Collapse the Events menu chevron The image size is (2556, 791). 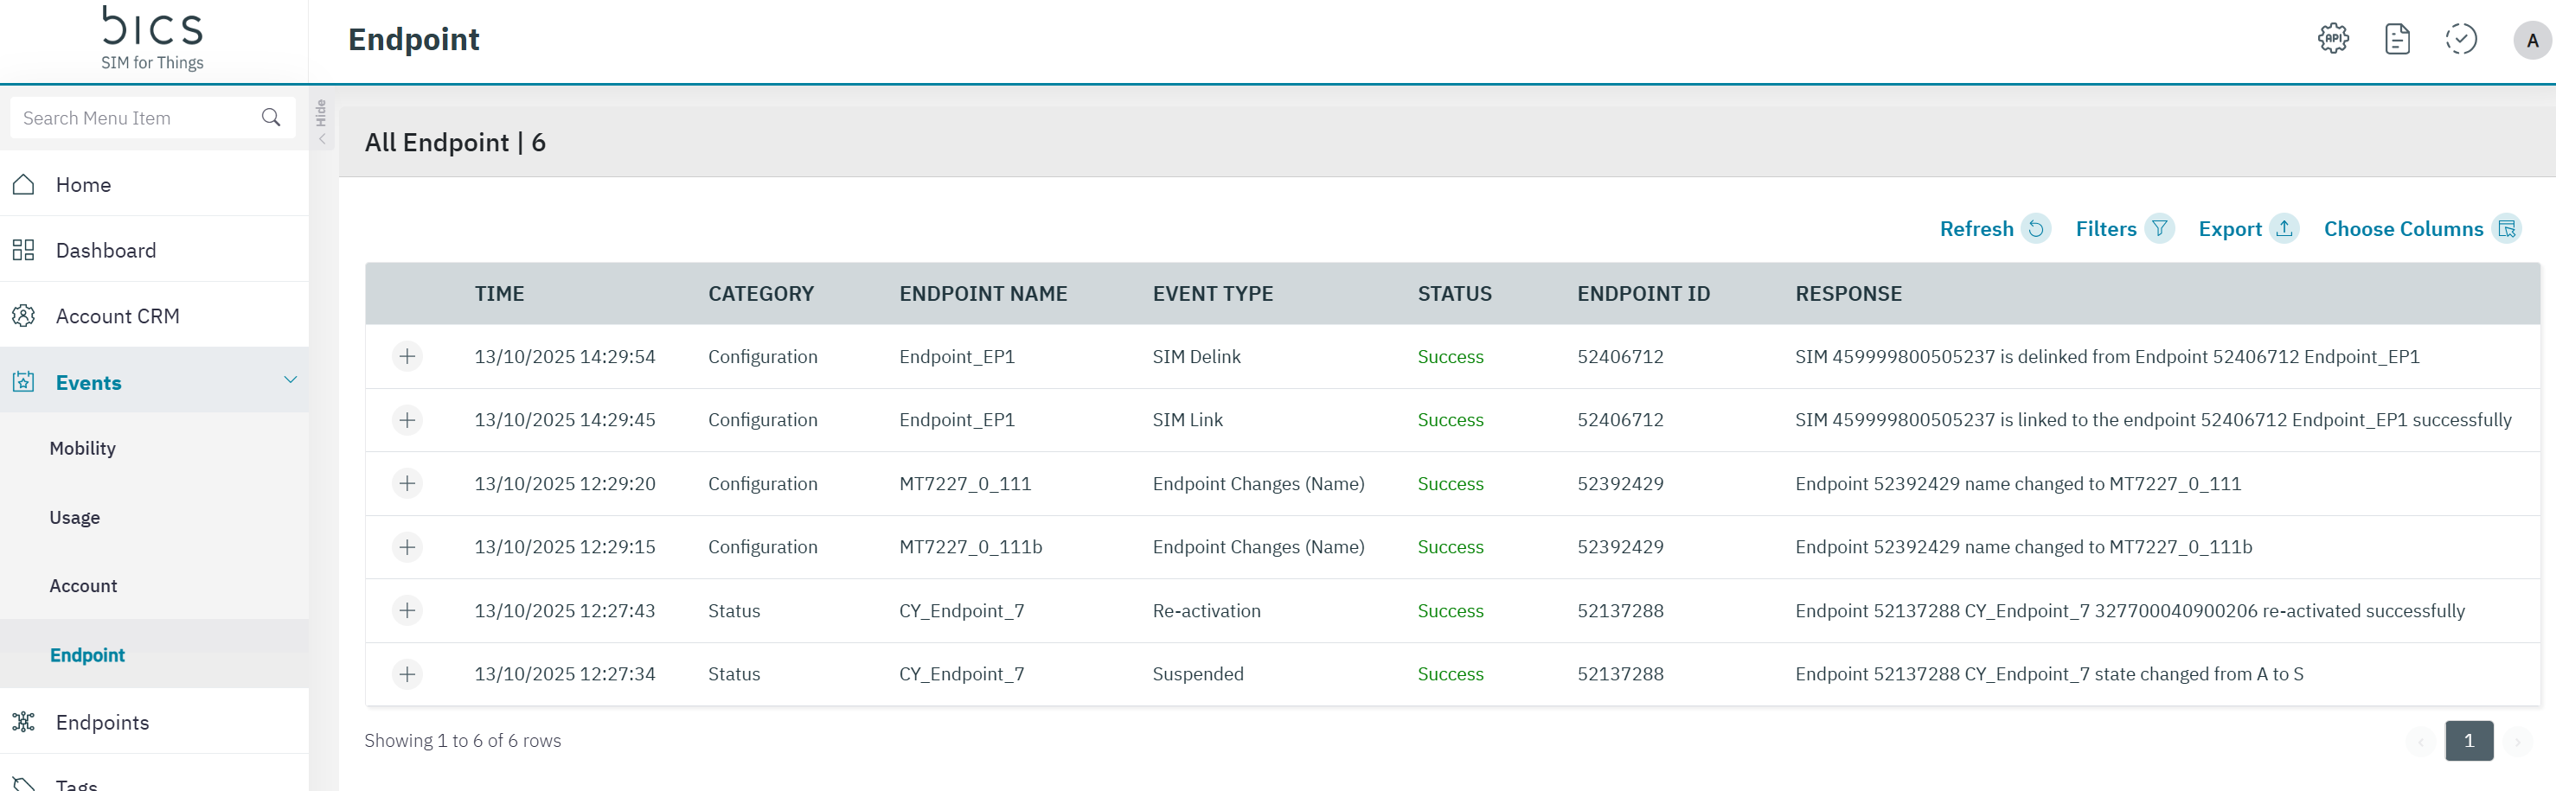coord(290,380)
